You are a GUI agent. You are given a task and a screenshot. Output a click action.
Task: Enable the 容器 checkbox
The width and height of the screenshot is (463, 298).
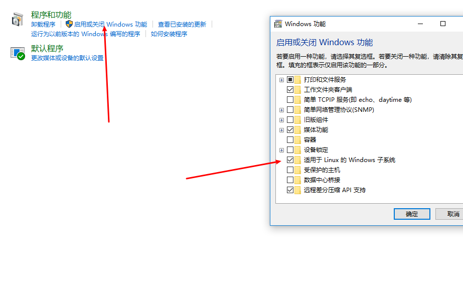[290, 140]
